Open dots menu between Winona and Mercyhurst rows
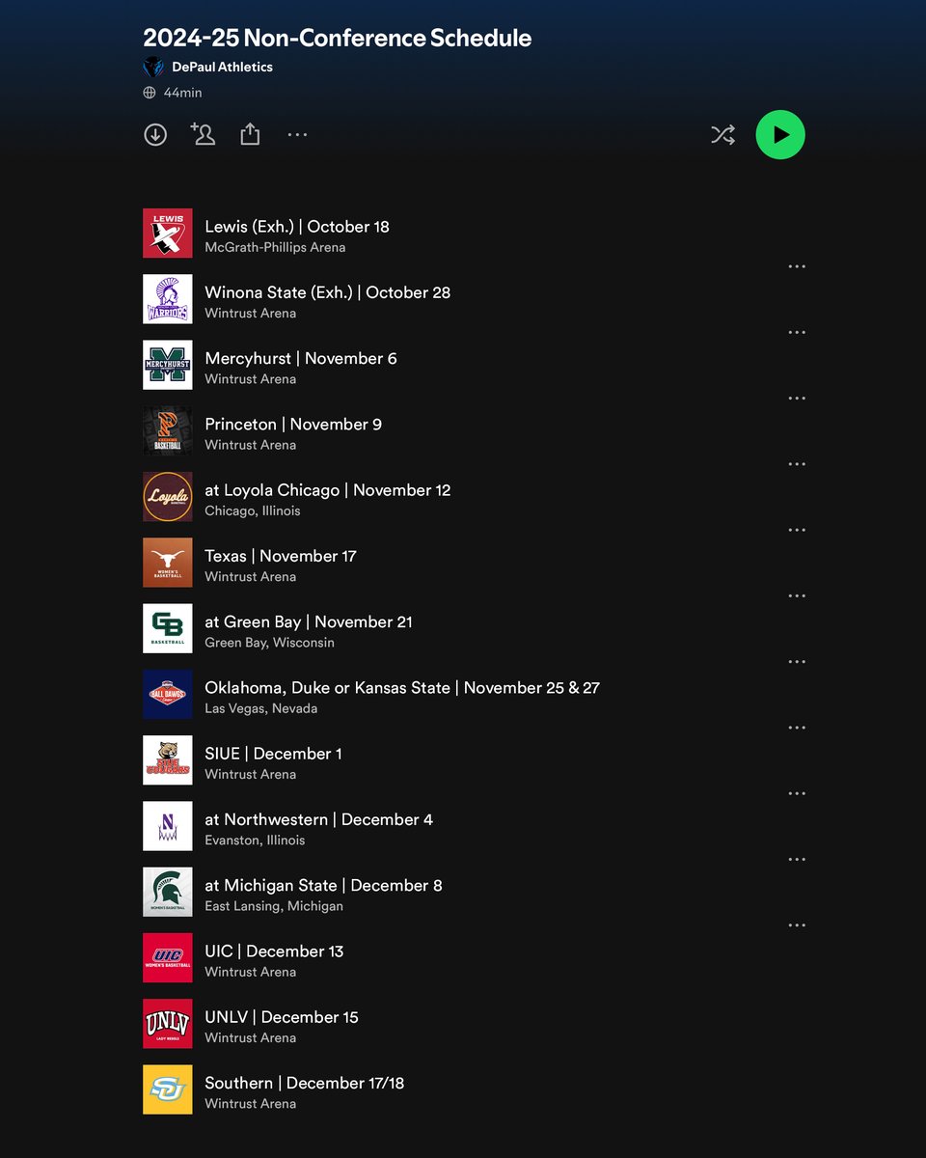The image size is (926, 1158). point(797,332)
